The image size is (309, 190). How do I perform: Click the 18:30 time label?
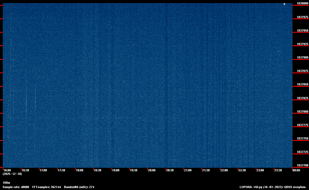pyautogui.click(x=97, y=170)
